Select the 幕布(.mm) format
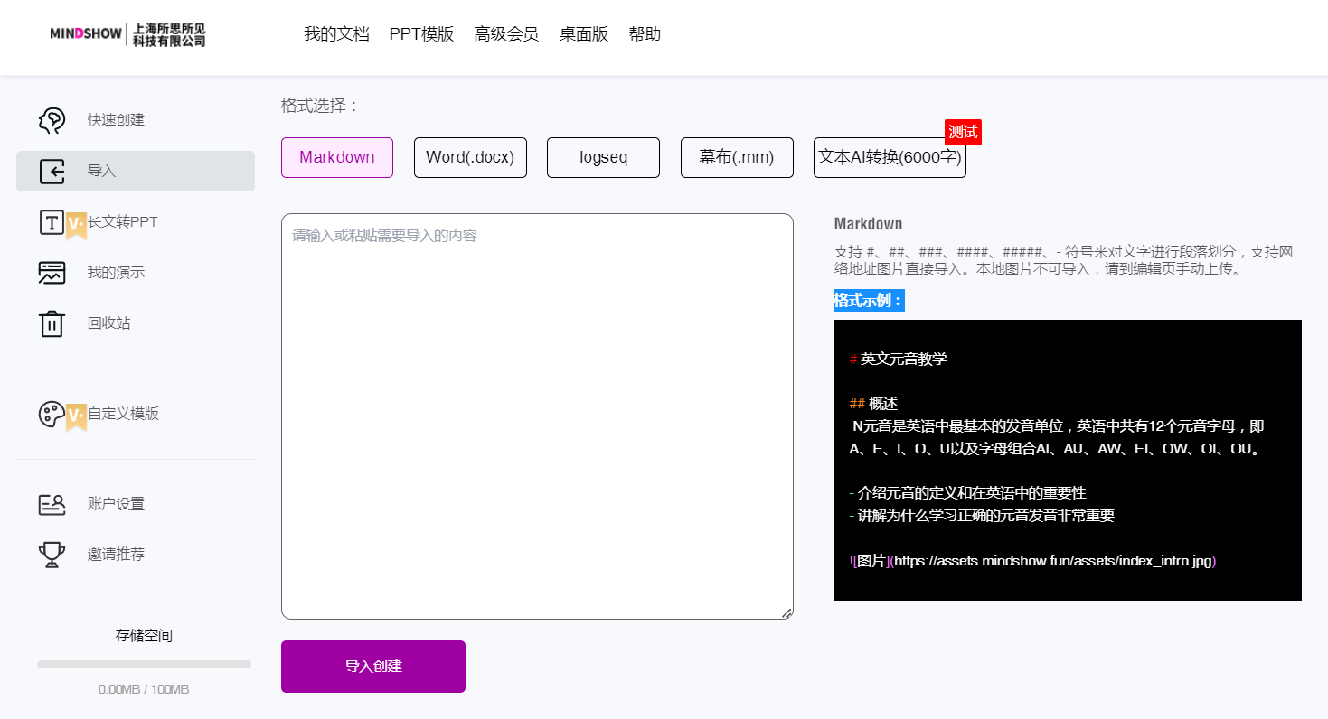Viewport: 1328px width, 719px height. pos(737,157)
